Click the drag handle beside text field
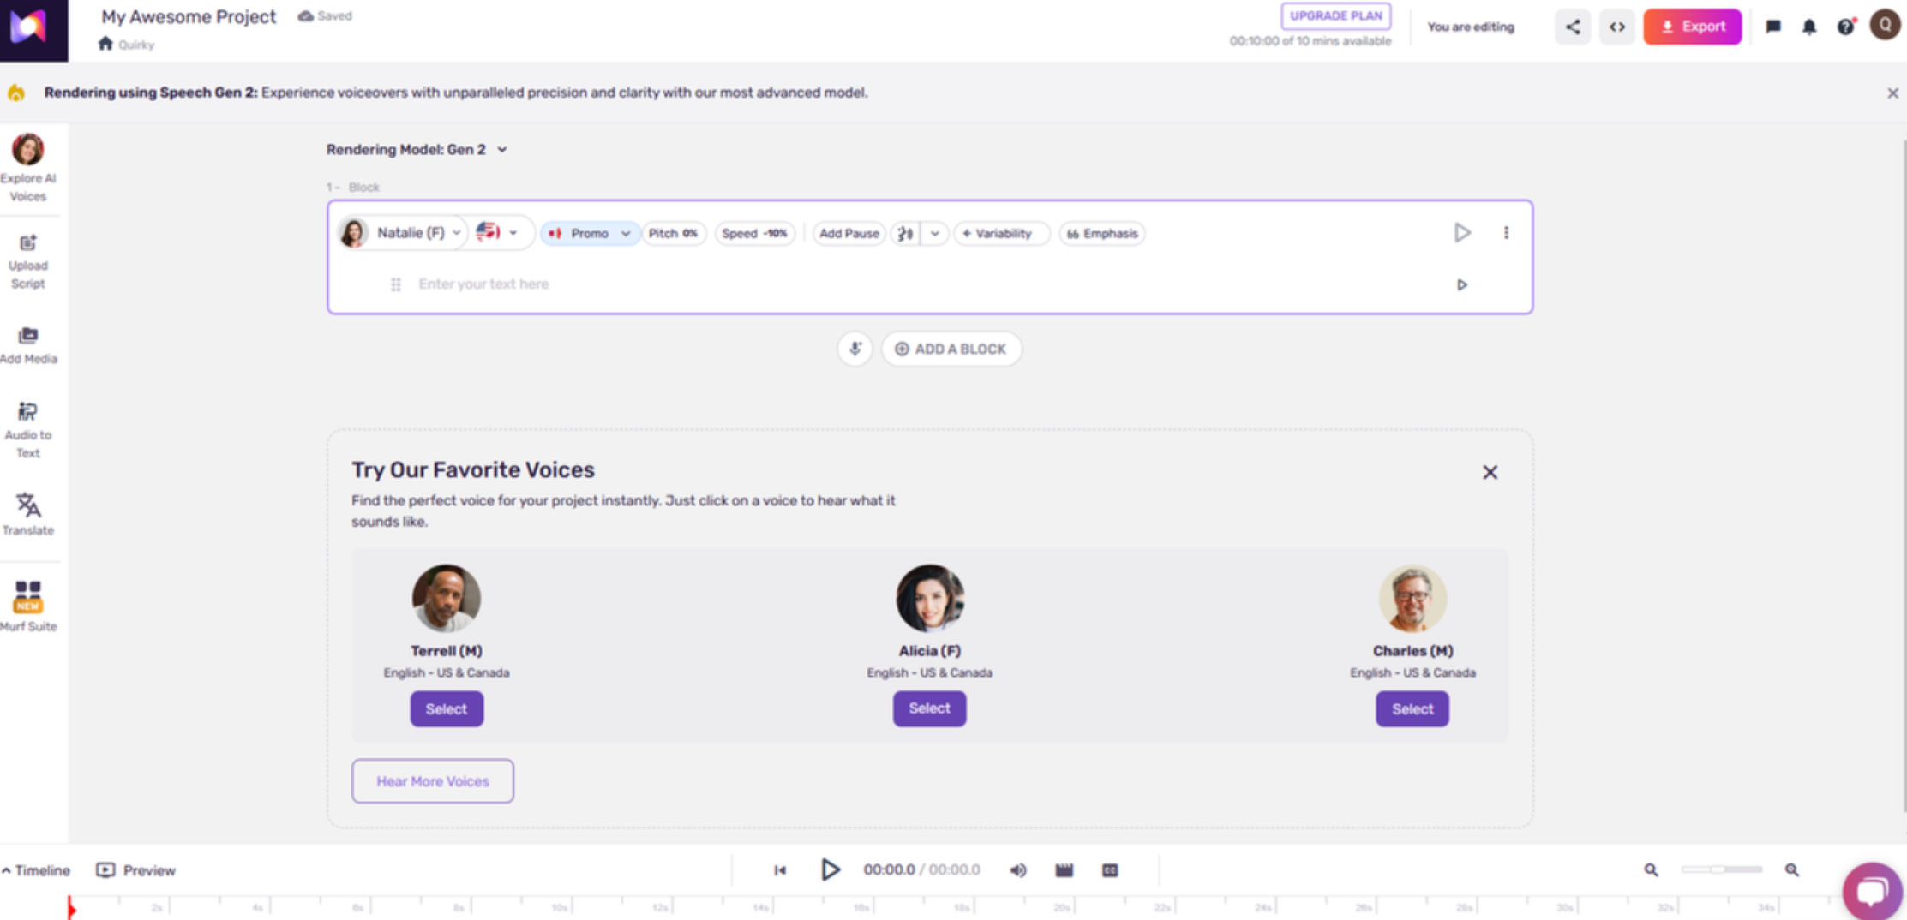The image size is (1907, 920). pyautogui.click(x=395, y=284)
